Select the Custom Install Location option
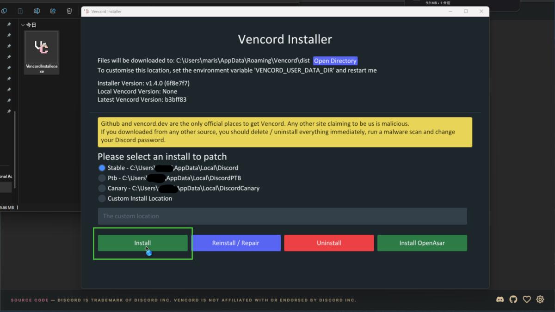Image resolution: width=555 pixels, height=312 pixels. tap(135, 198)
